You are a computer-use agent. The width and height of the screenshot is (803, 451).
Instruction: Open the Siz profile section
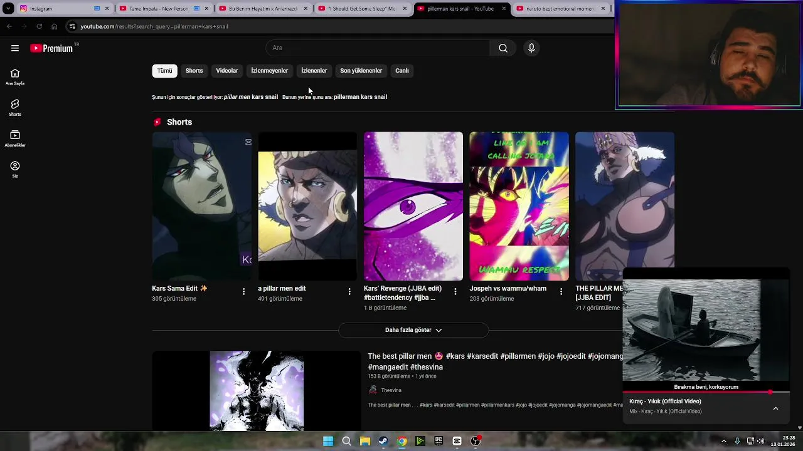click(x=15, y=169)
